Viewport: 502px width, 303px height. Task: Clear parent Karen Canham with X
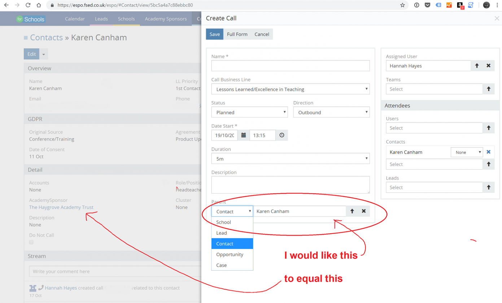(x=364, y=211)
